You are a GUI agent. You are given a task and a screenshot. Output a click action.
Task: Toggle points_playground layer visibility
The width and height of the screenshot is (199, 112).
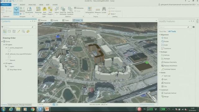click(8, 48)
